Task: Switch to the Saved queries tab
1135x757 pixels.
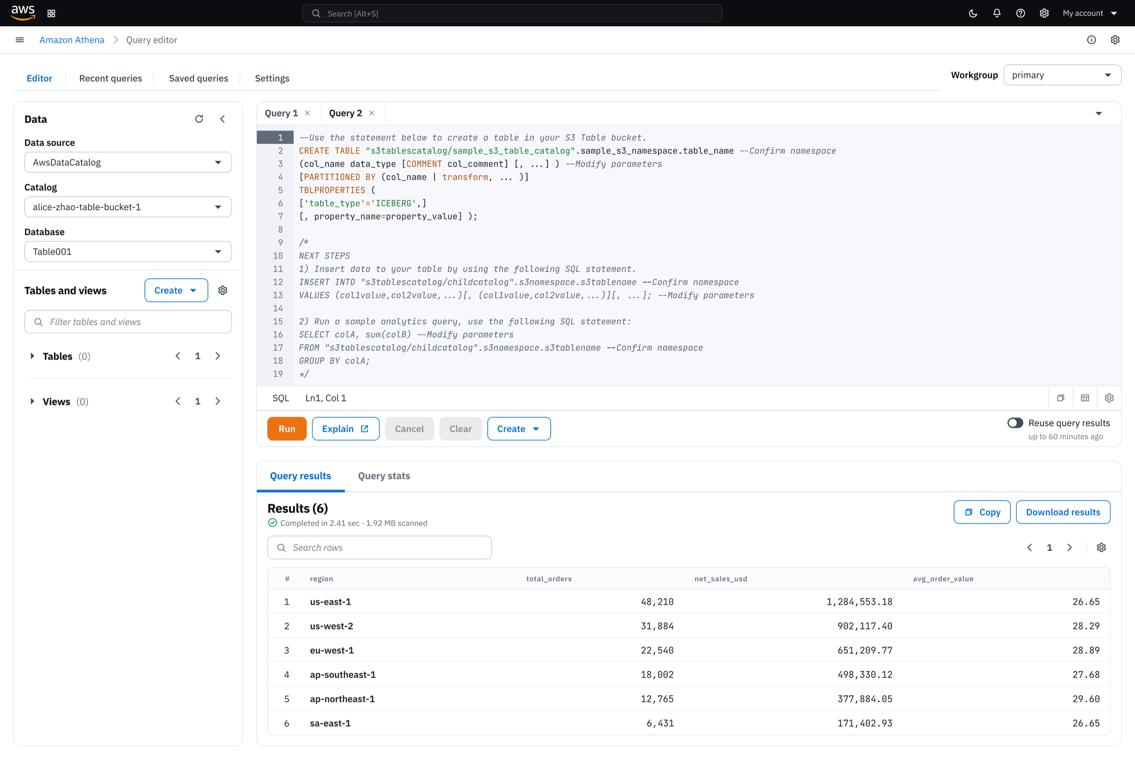Action: pos(199,78)
